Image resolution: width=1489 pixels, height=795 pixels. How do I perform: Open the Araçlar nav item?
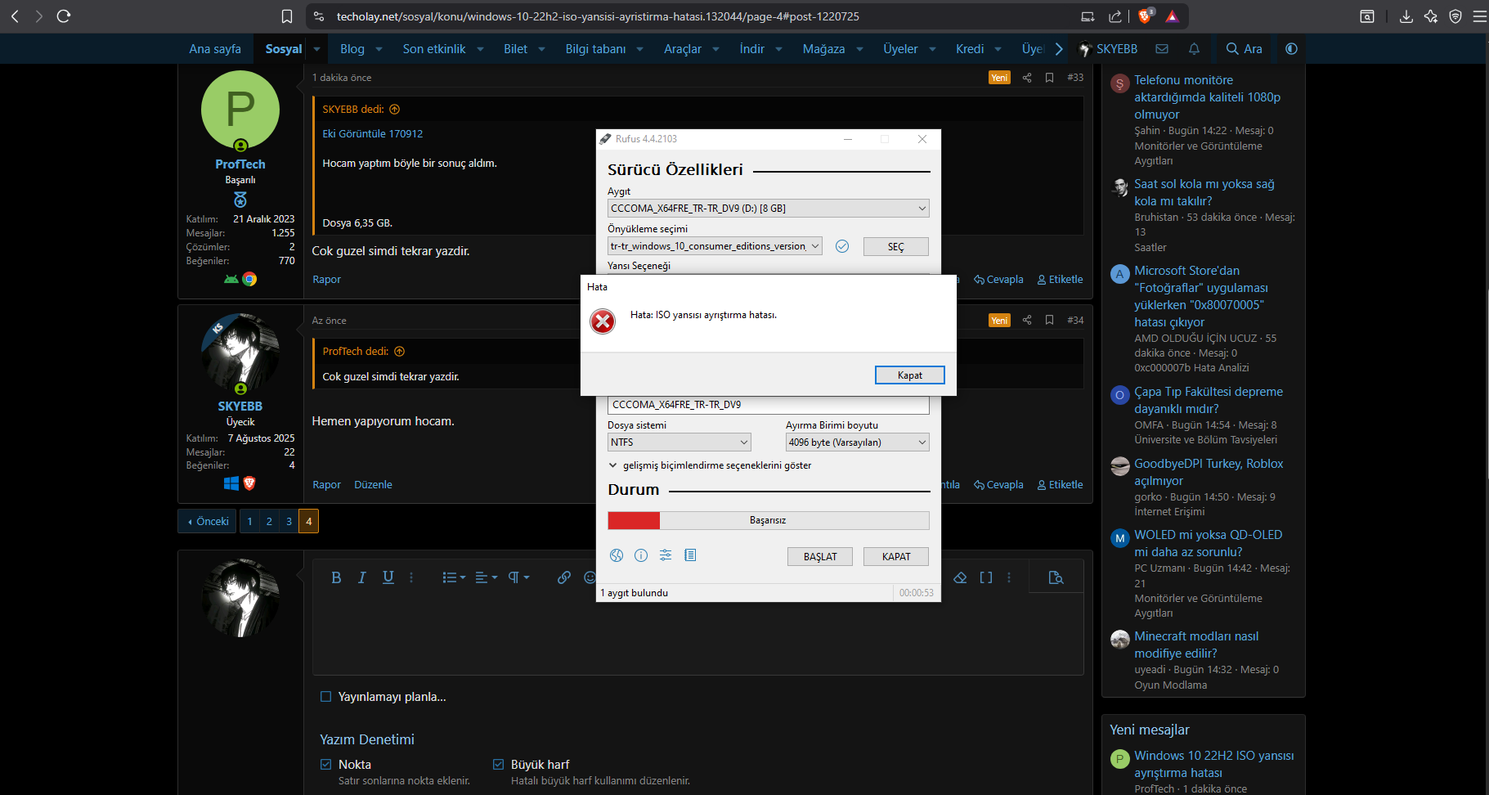683,49
